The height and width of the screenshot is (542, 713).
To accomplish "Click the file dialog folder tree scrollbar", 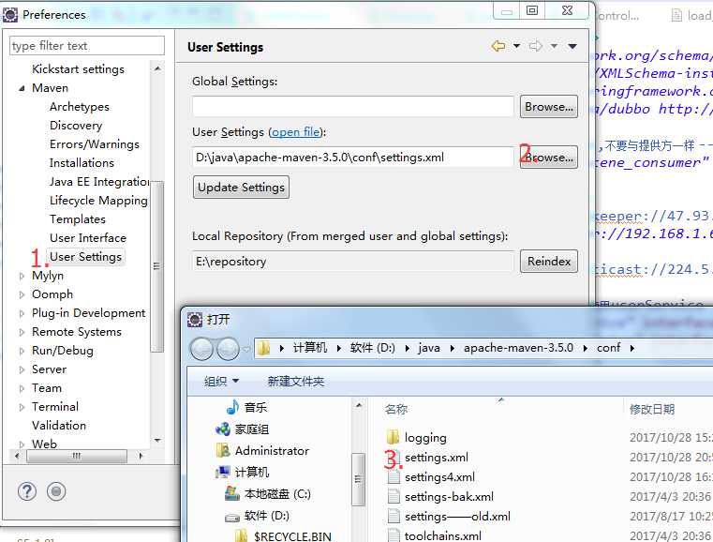I will click(x=358, y=479).
